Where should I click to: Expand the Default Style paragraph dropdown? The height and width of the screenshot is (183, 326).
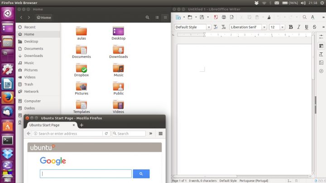[209, 27]
